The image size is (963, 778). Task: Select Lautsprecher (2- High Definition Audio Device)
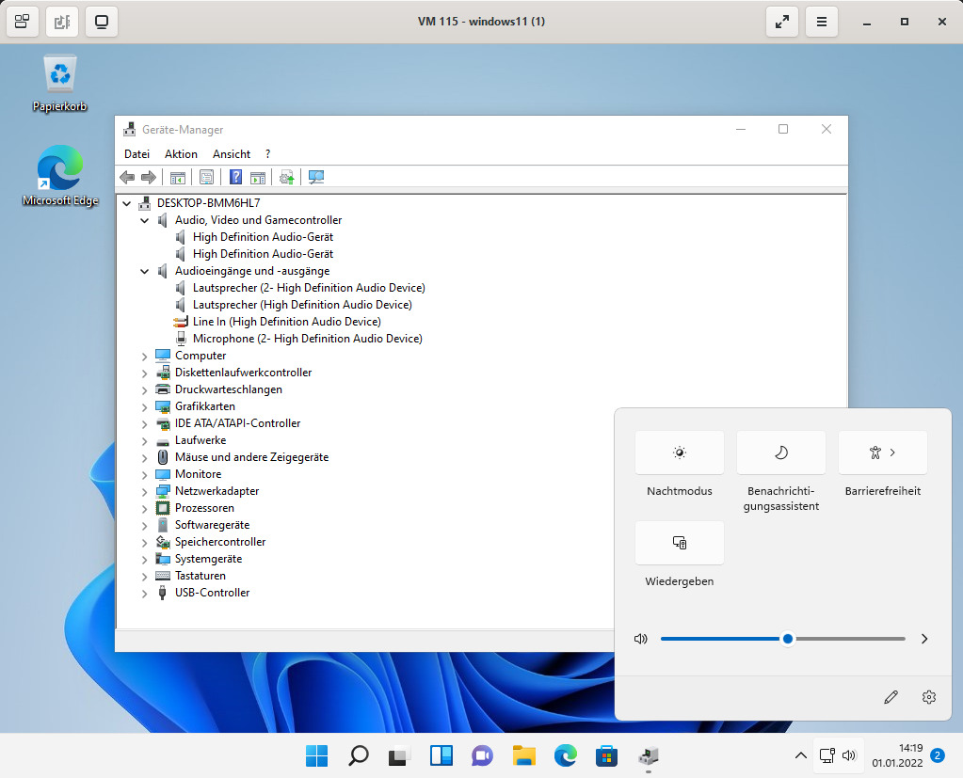[x=309, y=288]
